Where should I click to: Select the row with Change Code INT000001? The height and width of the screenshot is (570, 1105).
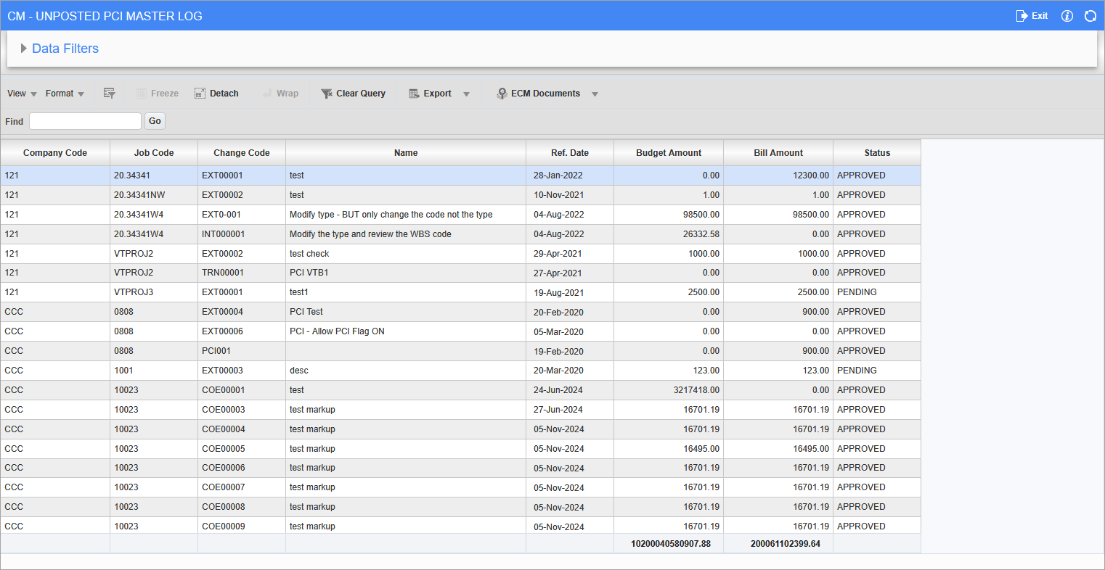click(x=460, y=234)
